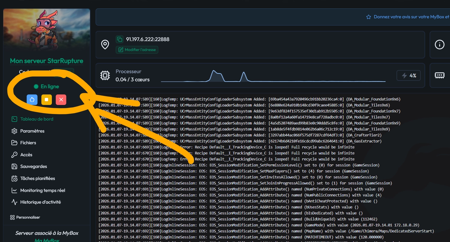Select the Personnaliser grid icon

coord(13,217)
